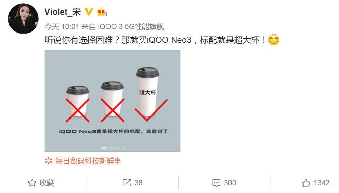Click the thumbs-up like icon
This screenshot has width=339, height=193.
pyautogui.click(x=306, y=183)
